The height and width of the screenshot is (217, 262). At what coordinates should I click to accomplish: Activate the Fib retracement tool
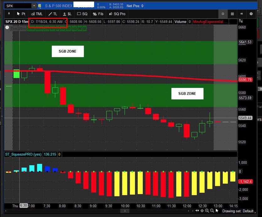pyautogui.click(x=98, y=14)
